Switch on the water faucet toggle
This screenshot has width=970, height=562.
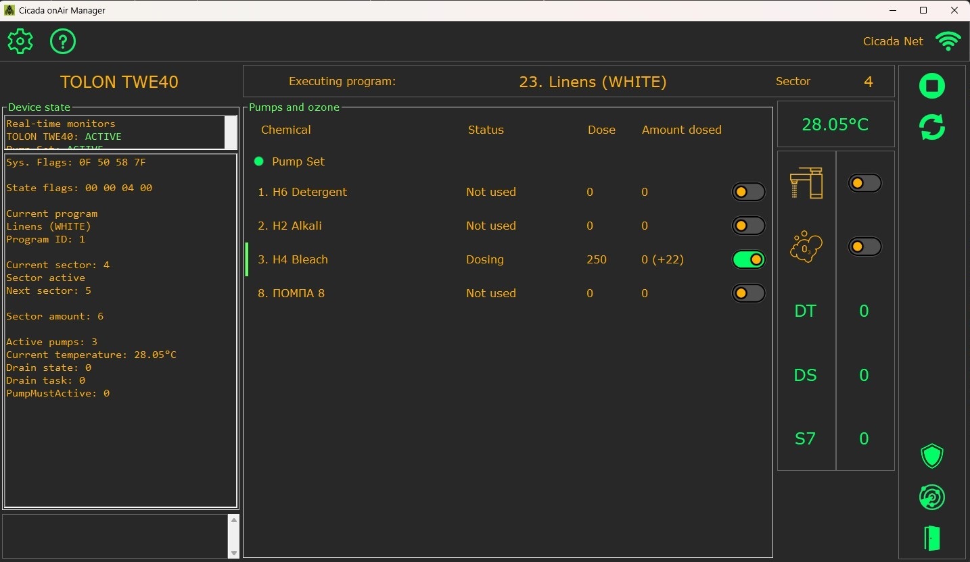click(x=864, y=183)
